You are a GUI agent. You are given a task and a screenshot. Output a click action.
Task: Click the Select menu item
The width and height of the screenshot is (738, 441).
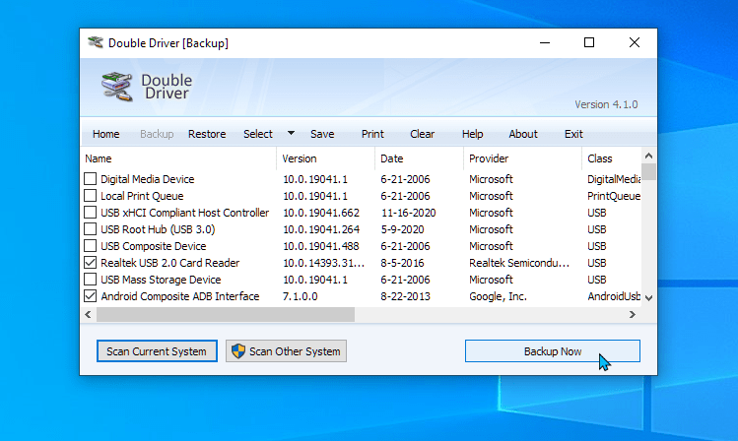(258, 134)
